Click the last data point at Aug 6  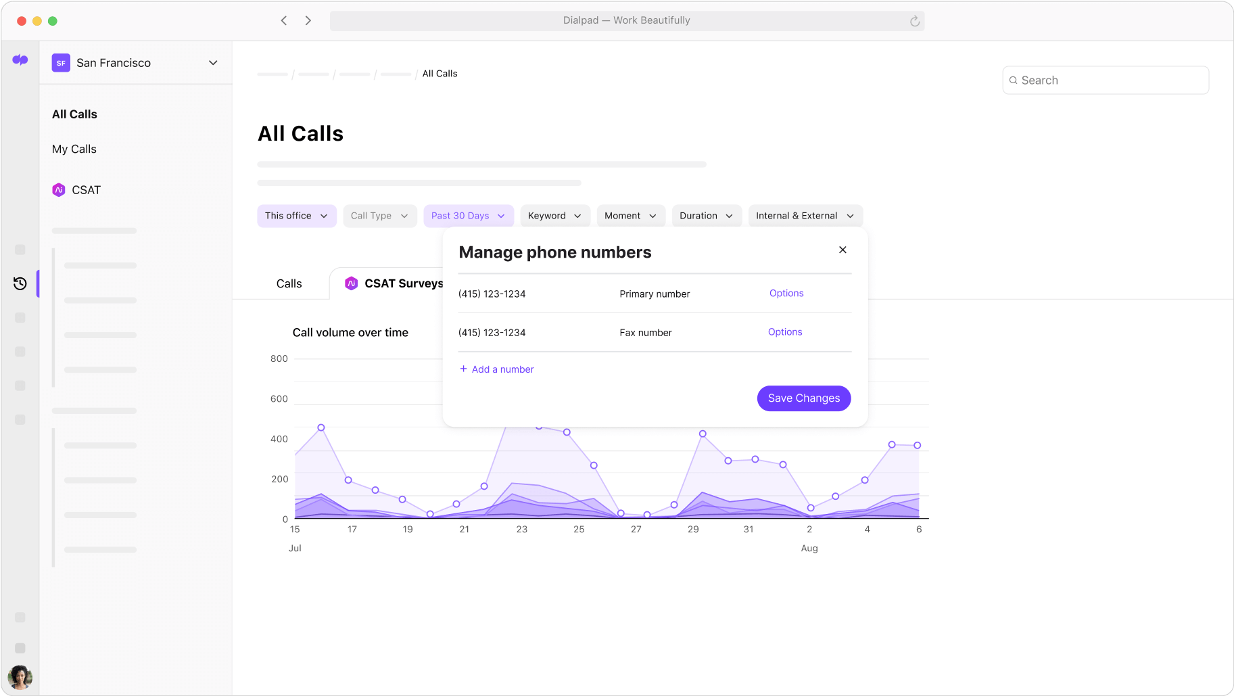(x=918, y=445)
